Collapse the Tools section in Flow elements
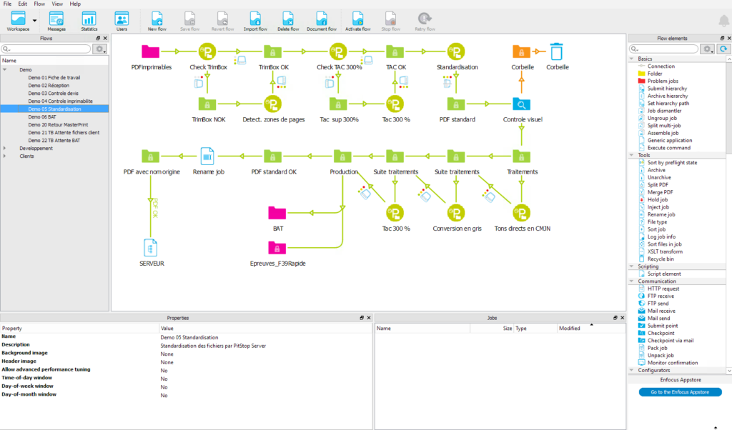The image size is (732, 430). (632, 155)
